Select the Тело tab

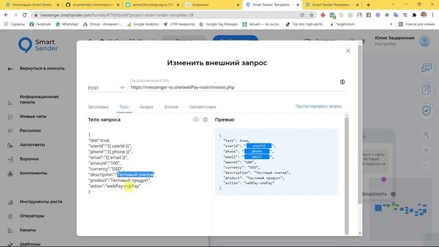point(124,107)
